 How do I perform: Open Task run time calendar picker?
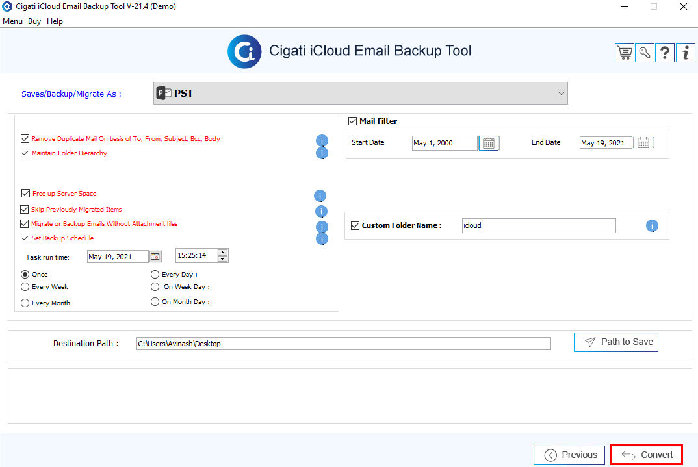click(x=155, y=257)
